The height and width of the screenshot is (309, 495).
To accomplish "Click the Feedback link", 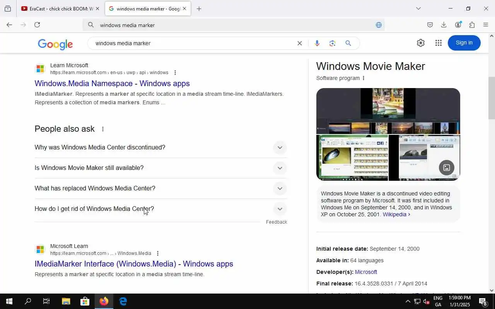I will click(277, 222).
